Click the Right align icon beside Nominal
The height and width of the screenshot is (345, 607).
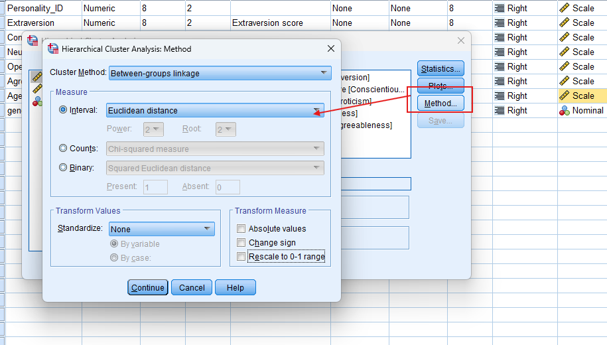tap(500, 111)
